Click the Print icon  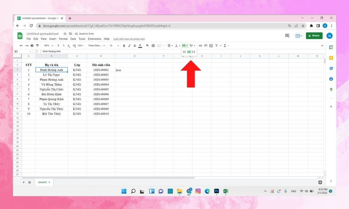(32, 46)
